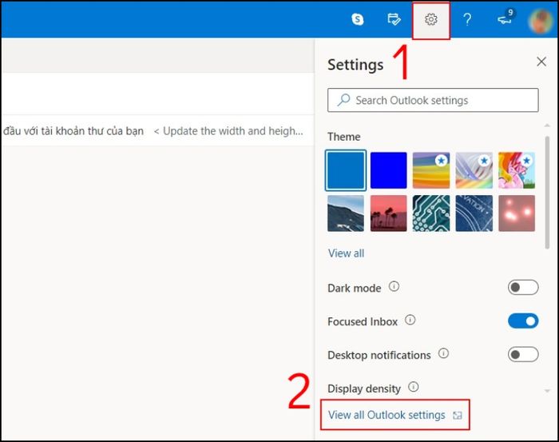
Task: Choose the mountain landscape theme
Action: coord(346,213)
